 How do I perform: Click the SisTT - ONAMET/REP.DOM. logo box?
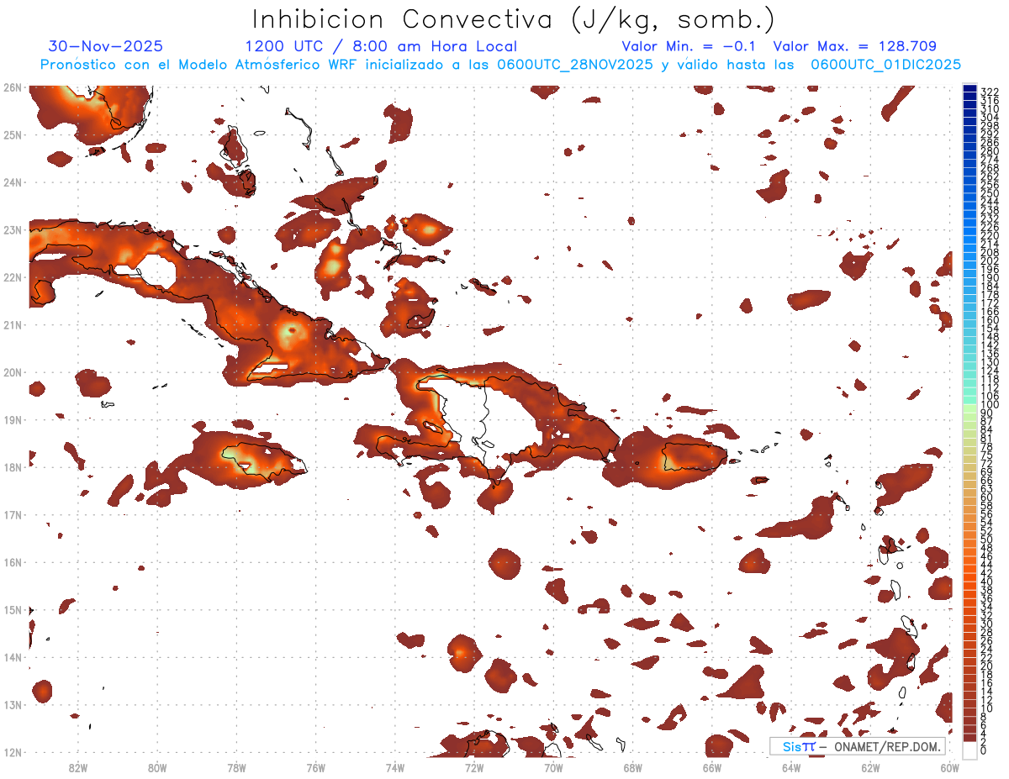(858, 746)
